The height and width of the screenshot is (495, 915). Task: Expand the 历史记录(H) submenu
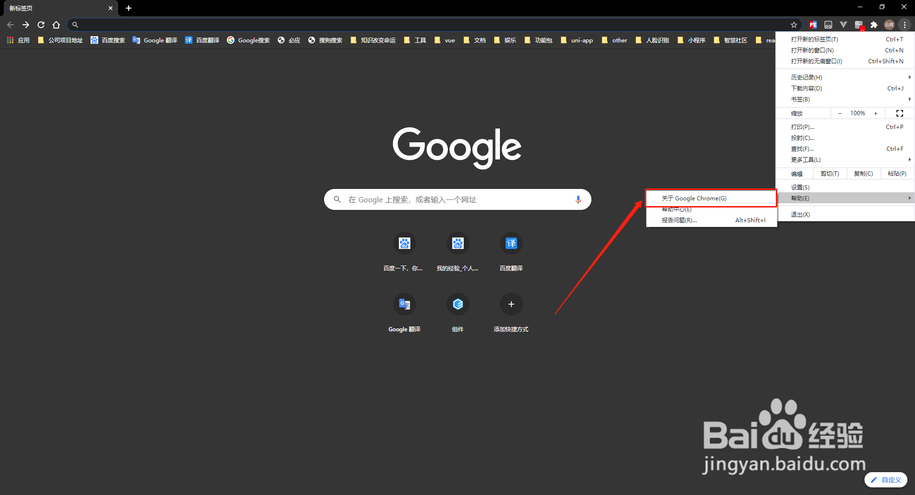(x=845, y=77)
